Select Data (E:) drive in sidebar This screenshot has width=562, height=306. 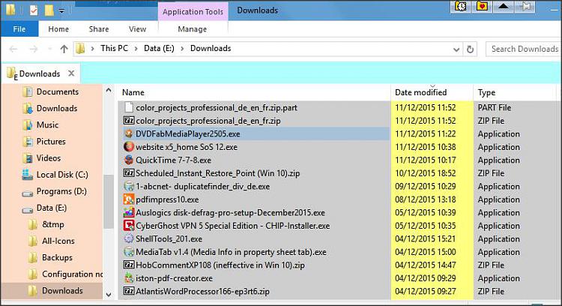43,208
